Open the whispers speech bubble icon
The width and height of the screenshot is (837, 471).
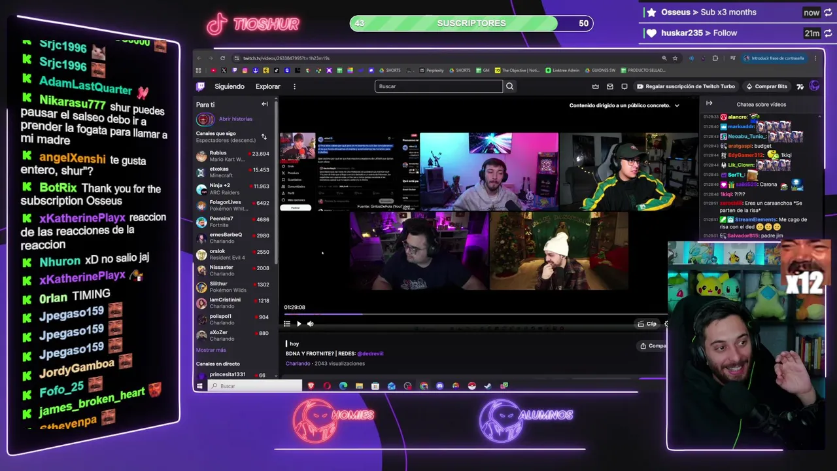coord(624,86)
